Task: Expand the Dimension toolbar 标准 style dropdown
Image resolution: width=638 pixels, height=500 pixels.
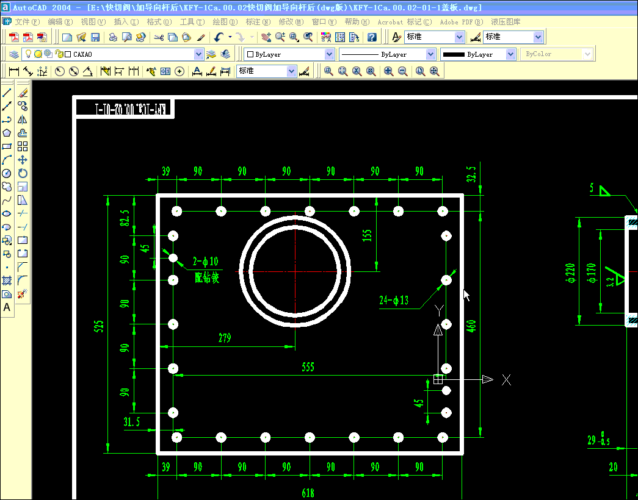Action: pyautogui.click(x=291, y=71)
